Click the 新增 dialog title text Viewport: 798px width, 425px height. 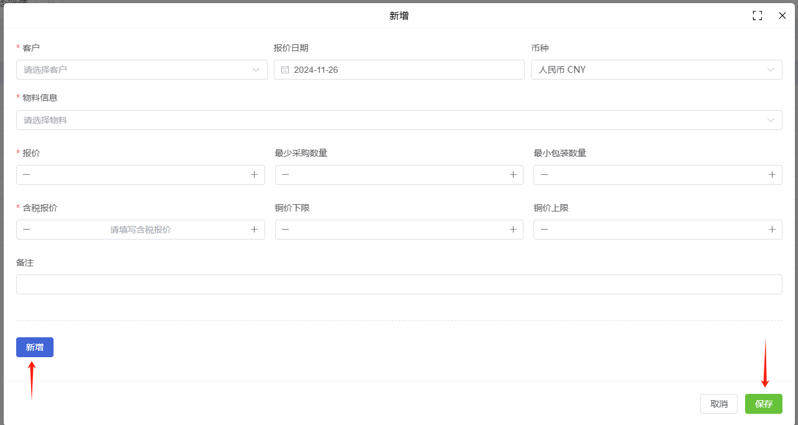click(x=399, y=16)
